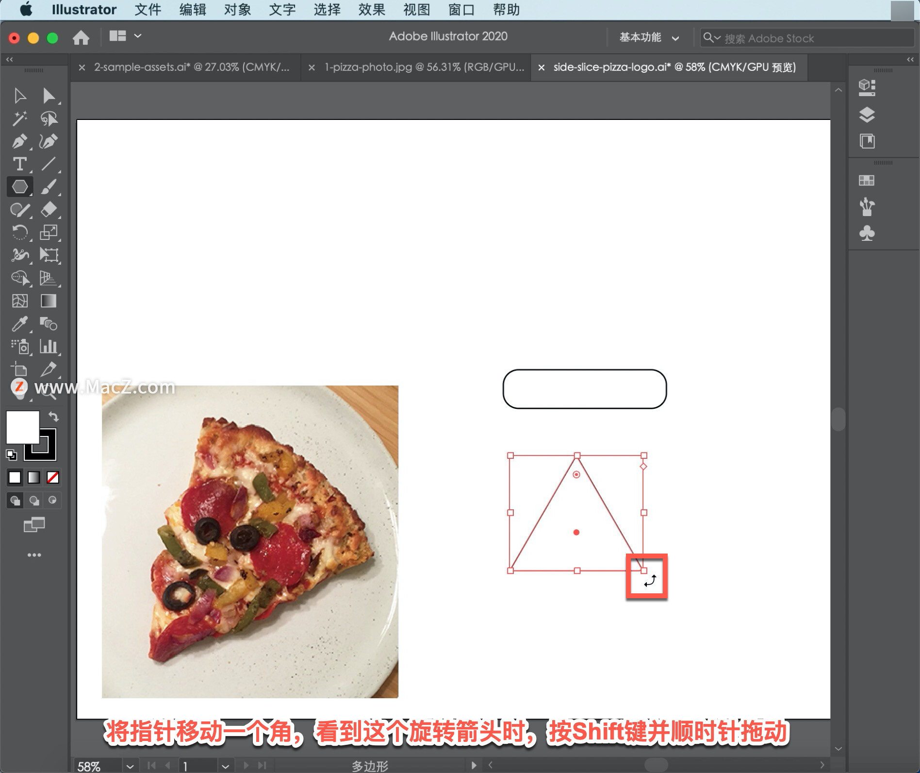Select the Free Transform tool

coord(49,255)
